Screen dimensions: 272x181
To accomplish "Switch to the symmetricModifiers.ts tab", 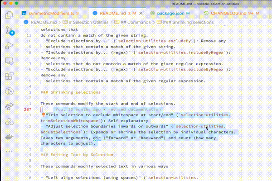I will [53, 13].
